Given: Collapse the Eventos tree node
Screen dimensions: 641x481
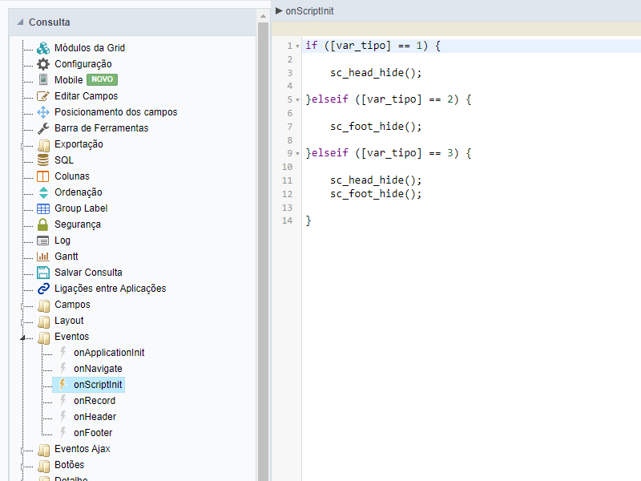Looking at the screenshot, I should point(22,338).
